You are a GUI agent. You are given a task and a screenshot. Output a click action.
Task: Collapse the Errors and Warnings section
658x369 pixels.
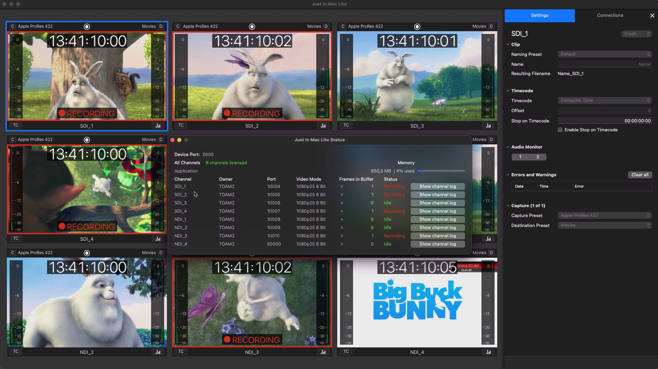508,175
